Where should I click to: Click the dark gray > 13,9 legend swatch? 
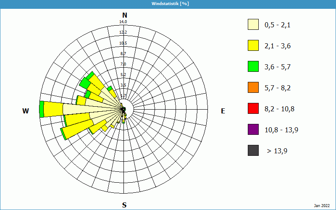253,150
